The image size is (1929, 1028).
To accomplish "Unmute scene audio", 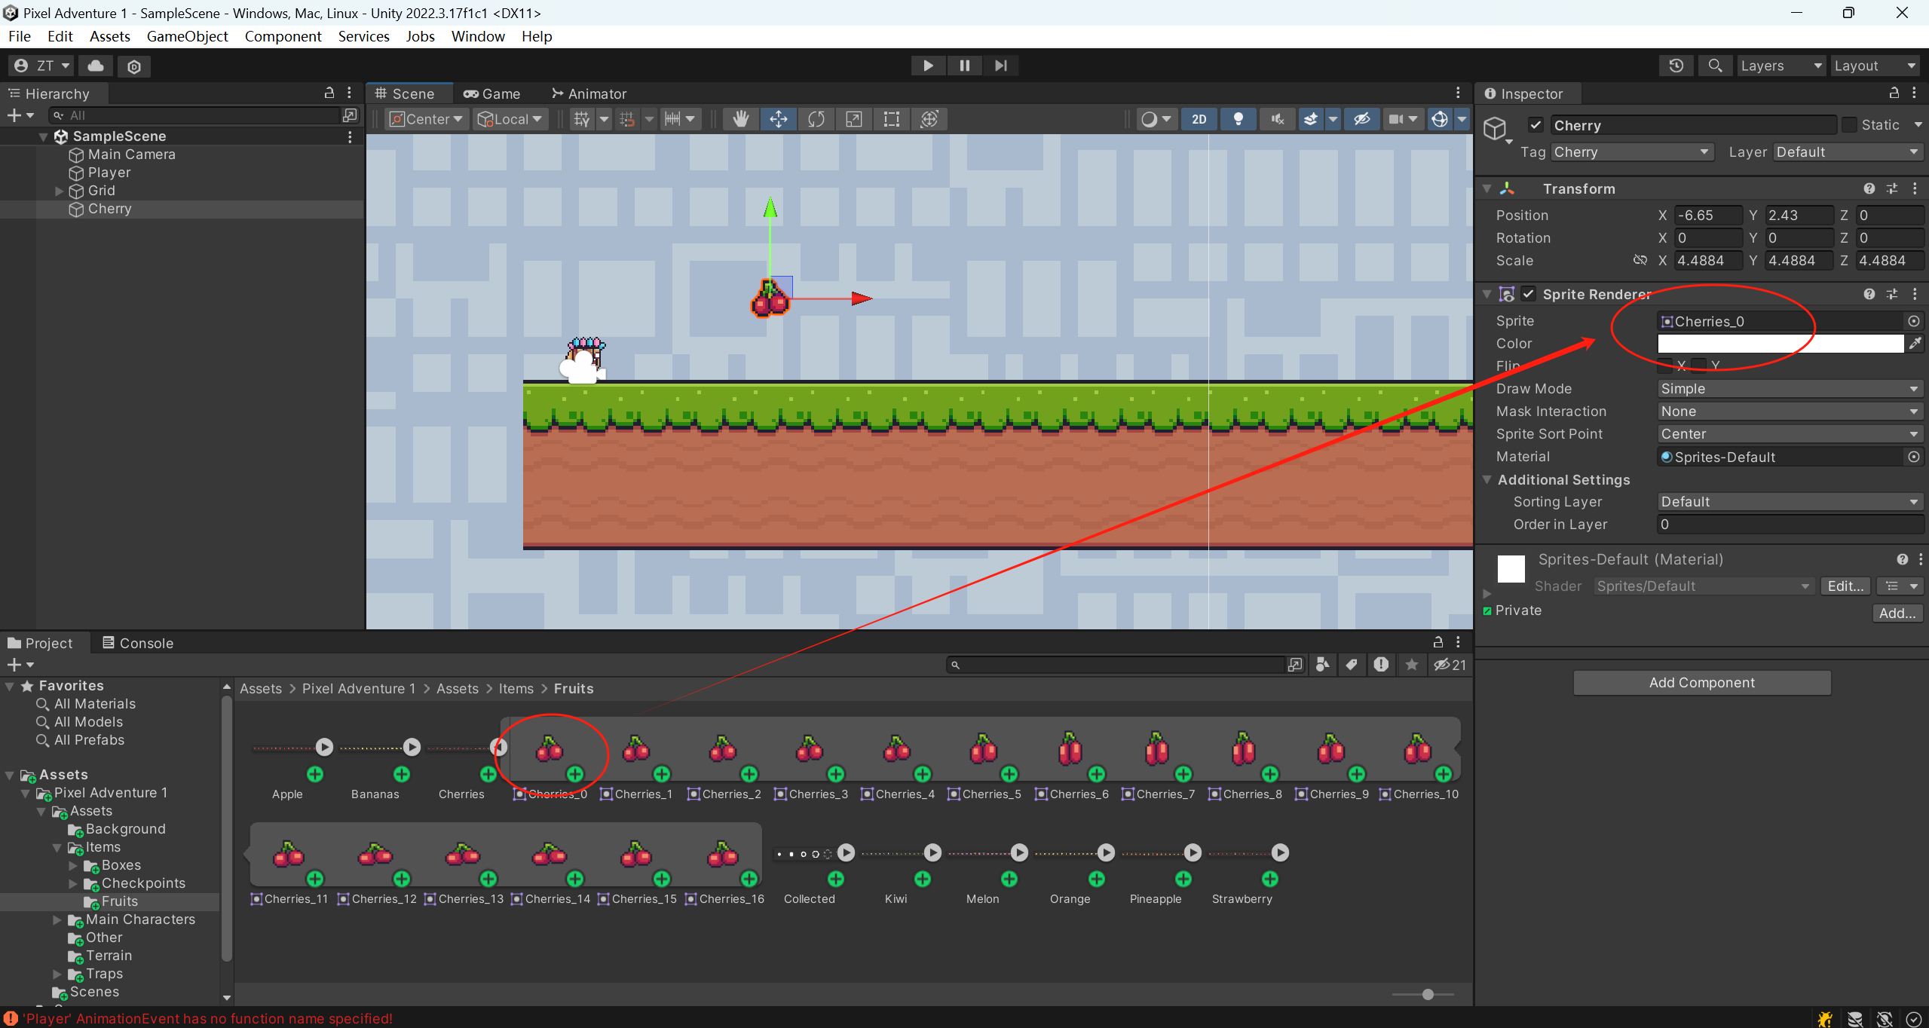I will [1276, 118].
